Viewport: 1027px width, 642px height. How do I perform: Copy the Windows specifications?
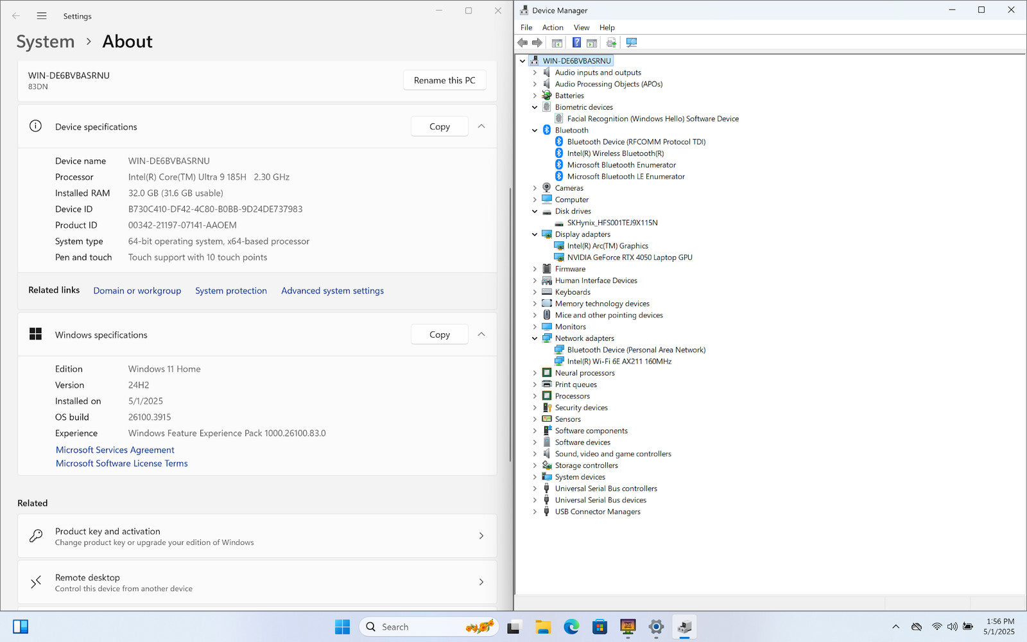(440, 334)
